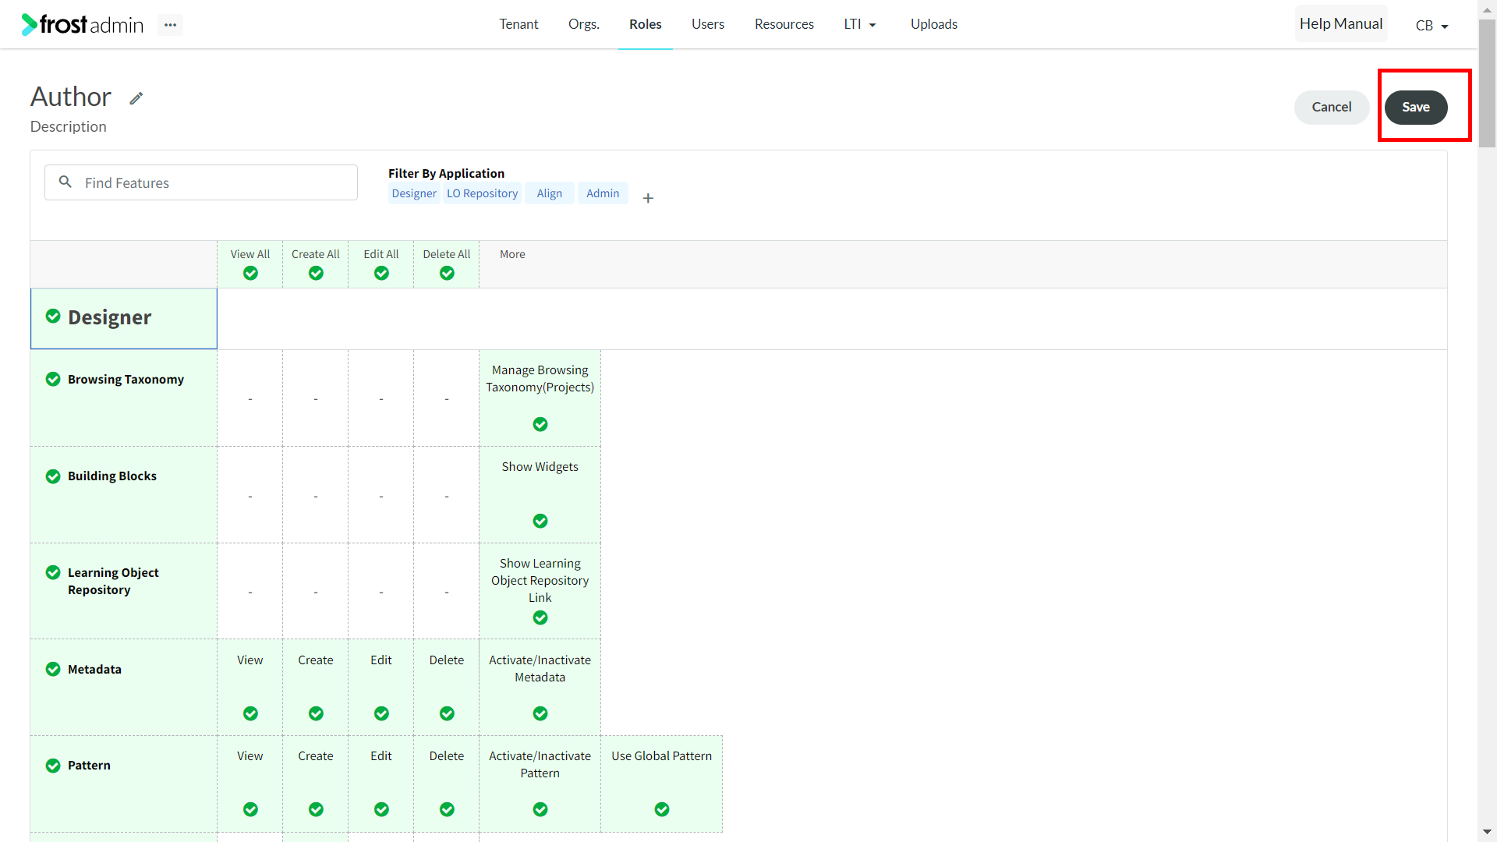Click the page vertical scrollbar thumb
Image resolution: width=1497 pixels, height=842 pixels.
[x=1488, y=83]
